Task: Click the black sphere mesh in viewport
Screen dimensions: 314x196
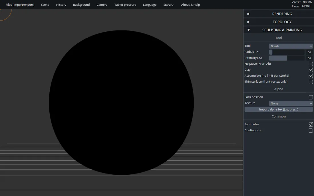Action: [x=121, y=103]
